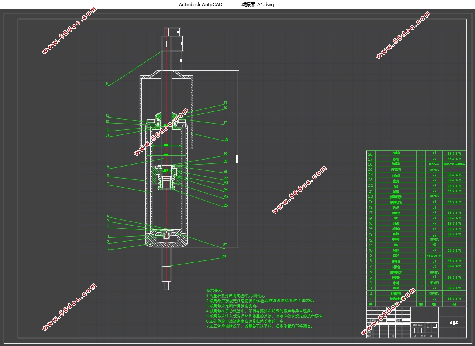
Task: Click the "HB7048-94" material cell in the parts list
Action: pos(434,255)
